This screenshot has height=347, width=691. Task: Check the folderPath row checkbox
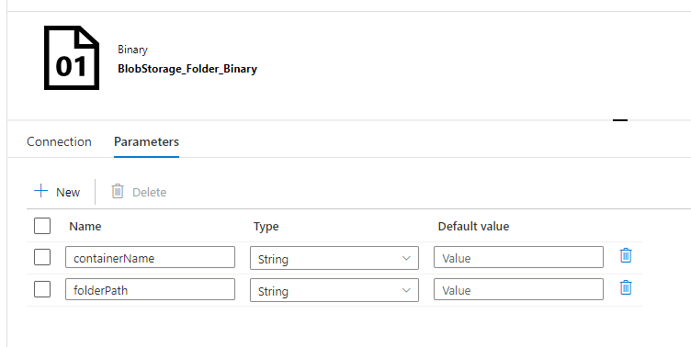pyautogui.click(x=42, y=289)
